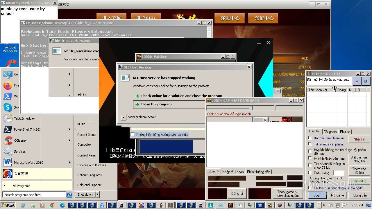The width and height of the screenshot is (372, 209).
Task: Open Firefox from the Start menu
Action: point(8,85)
